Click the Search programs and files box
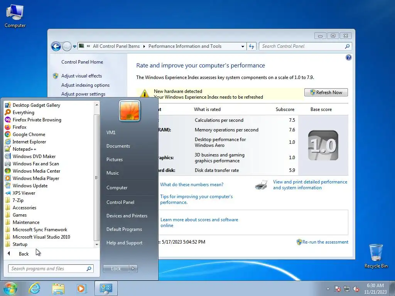Viewport: 395px width, 296px height. [51, 269]
